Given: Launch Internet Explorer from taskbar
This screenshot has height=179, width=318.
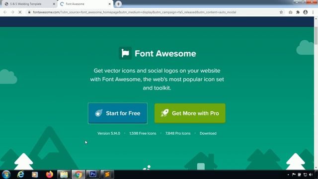Looking at the screenshot, I should pyautogui.click(x=21, y=175).
